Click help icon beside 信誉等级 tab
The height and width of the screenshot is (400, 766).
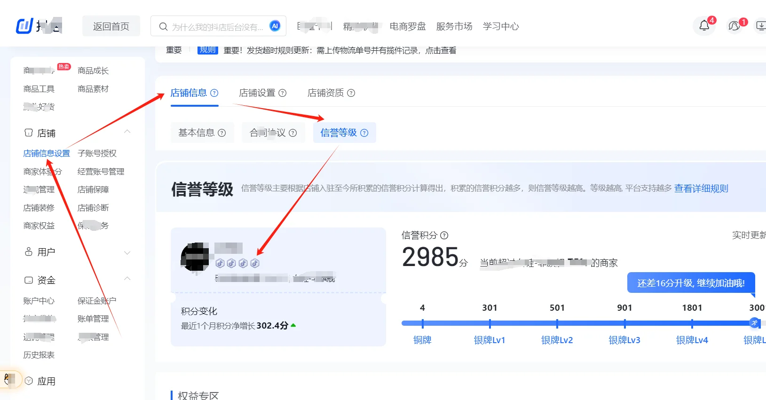(364, 133)
